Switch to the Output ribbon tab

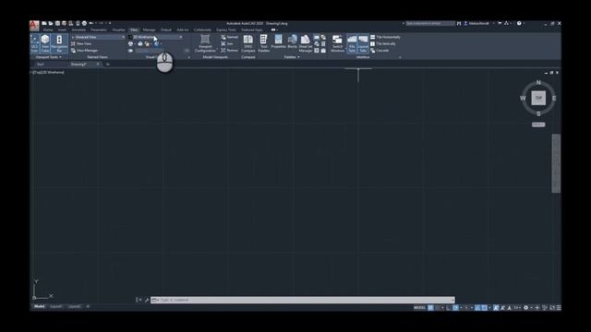166,30
